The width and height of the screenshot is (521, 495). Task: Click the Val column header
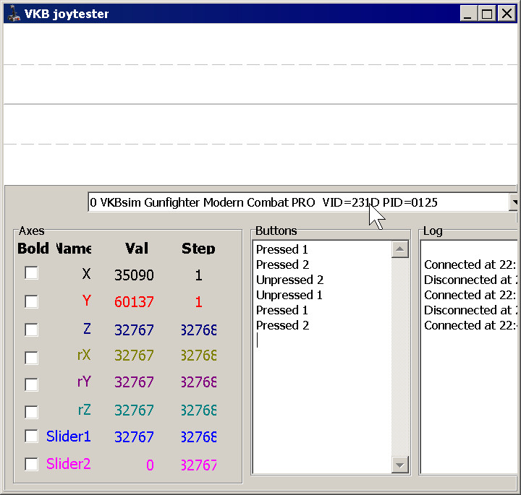point(137,248)
